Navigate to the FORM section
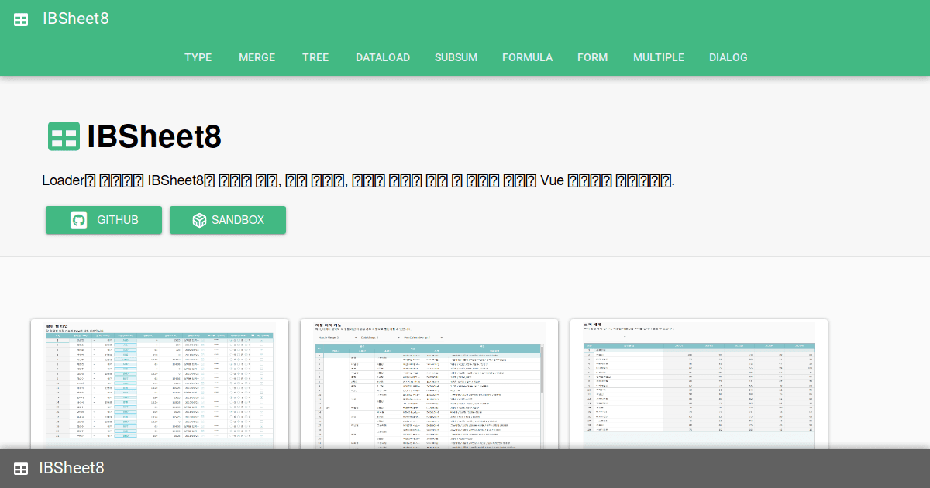The height and width of the screenshot is (488, 930). [x=592, y=57]
